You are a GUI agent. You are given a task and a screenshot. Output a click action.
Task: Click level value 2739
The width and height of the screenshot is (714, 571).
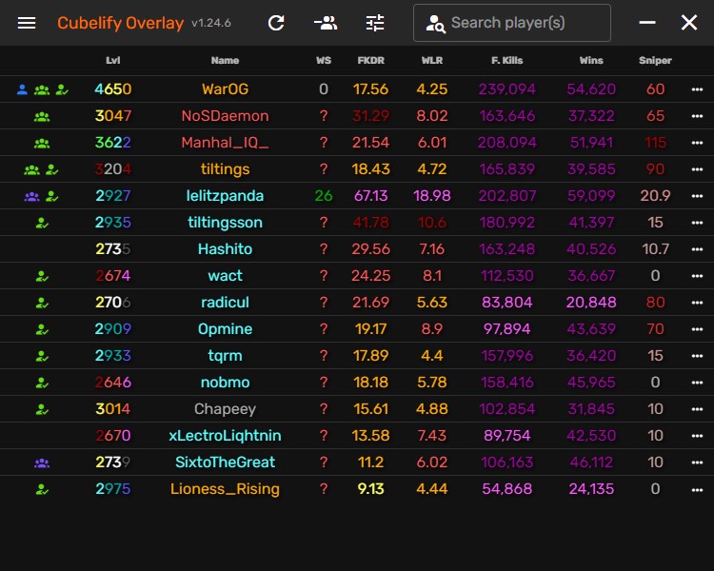[113, 463]
